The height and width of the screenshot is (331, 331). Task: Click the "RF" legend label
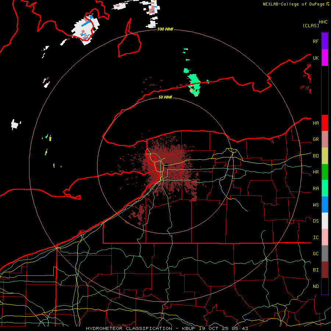pos(316,41)
